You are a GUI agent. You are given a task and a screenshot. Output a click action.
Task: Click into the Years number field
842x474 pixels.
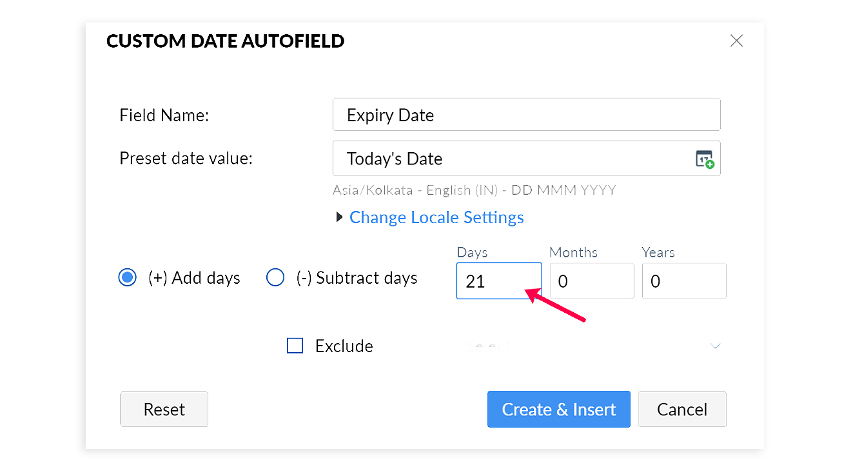coord(683,281)
